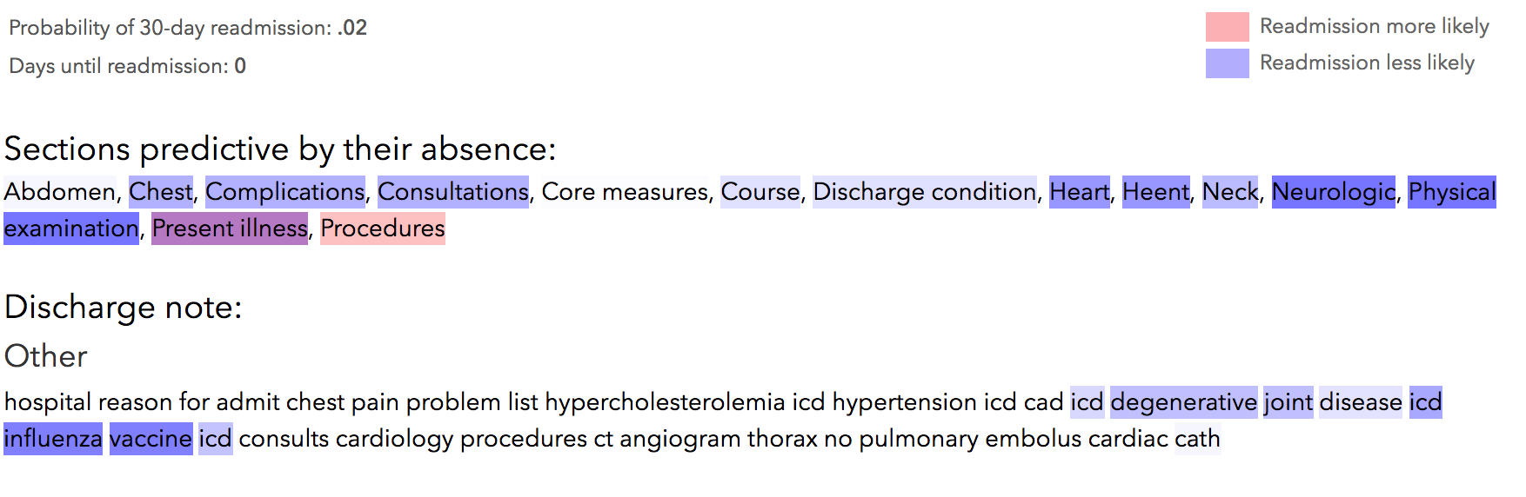Click the highlighted word 'vaccine'

[151, 439]
